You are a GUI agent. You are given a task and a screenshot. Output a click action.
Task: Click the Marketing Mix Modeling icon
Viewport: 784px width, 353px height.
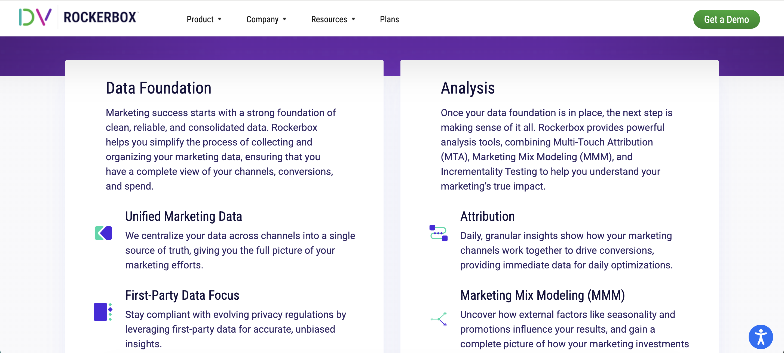pyautogui.click(x=439, y=319)
